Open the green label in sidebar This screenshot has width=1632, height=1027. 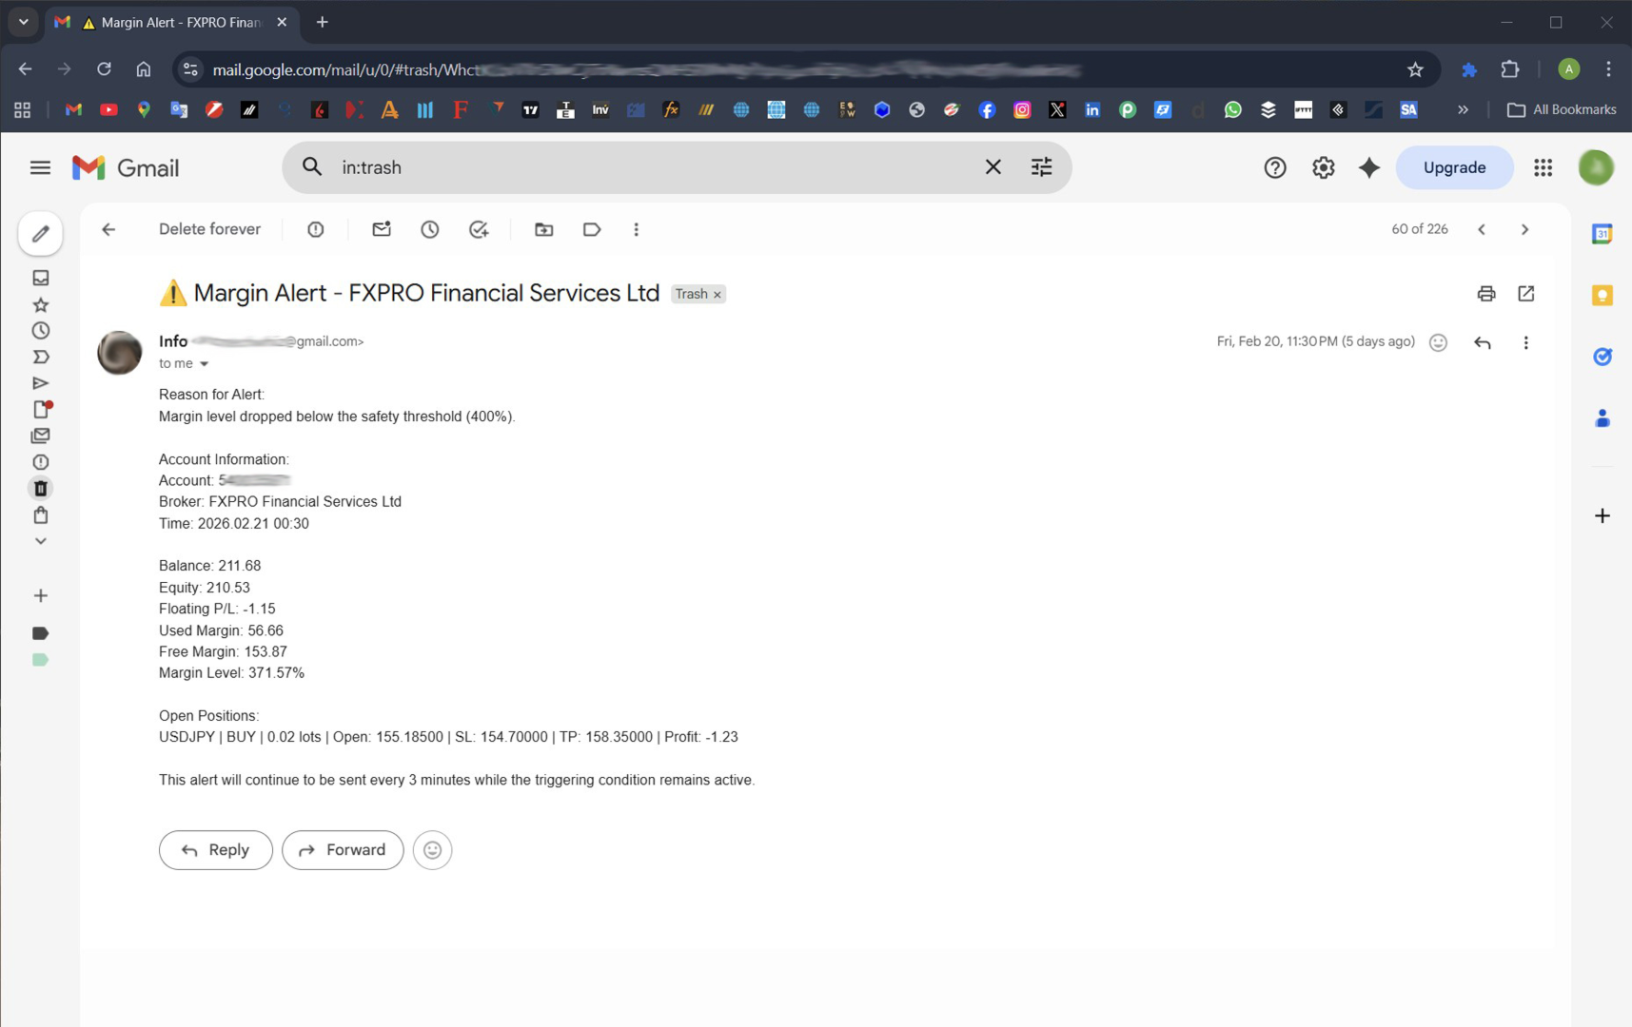pos(40,660)
